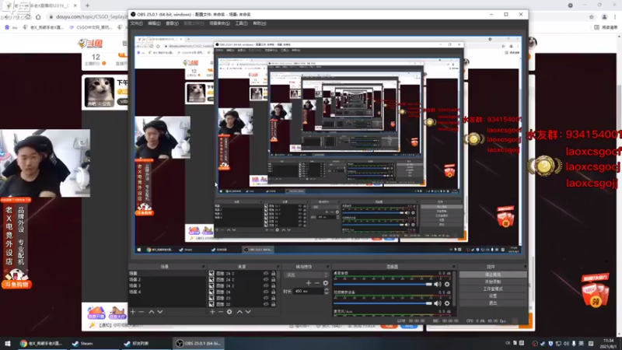Adjust second mixer channel volume slider

click(x=383, y=303)
